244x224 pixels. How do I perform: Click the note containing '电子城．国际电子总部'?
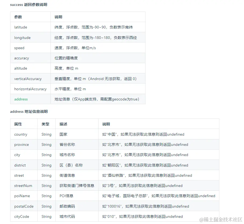click(x=159, y=196)
